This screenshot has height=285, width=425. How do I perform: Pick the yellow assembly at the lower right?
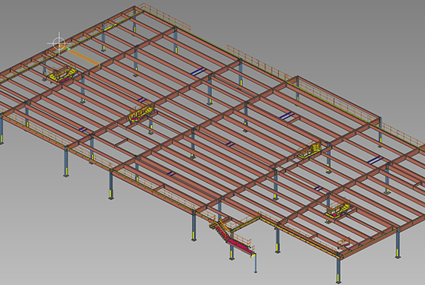pos(338,211)
